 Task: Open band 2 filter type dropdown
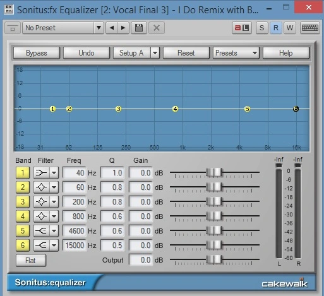pyautogui.click(x=54, y=187)
